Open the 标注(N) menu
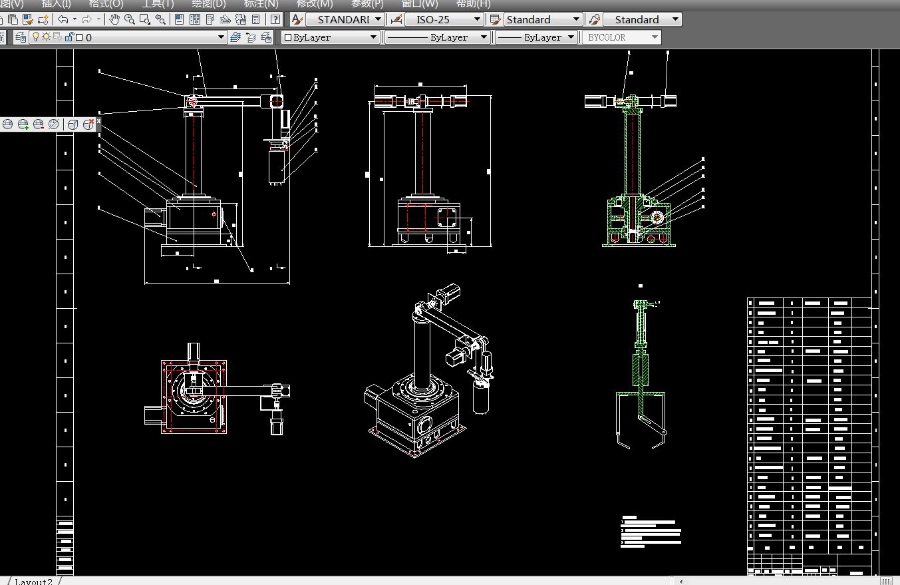Image resolution: width=900 pixels, height=585 pixels. click(x=261, y=3)
